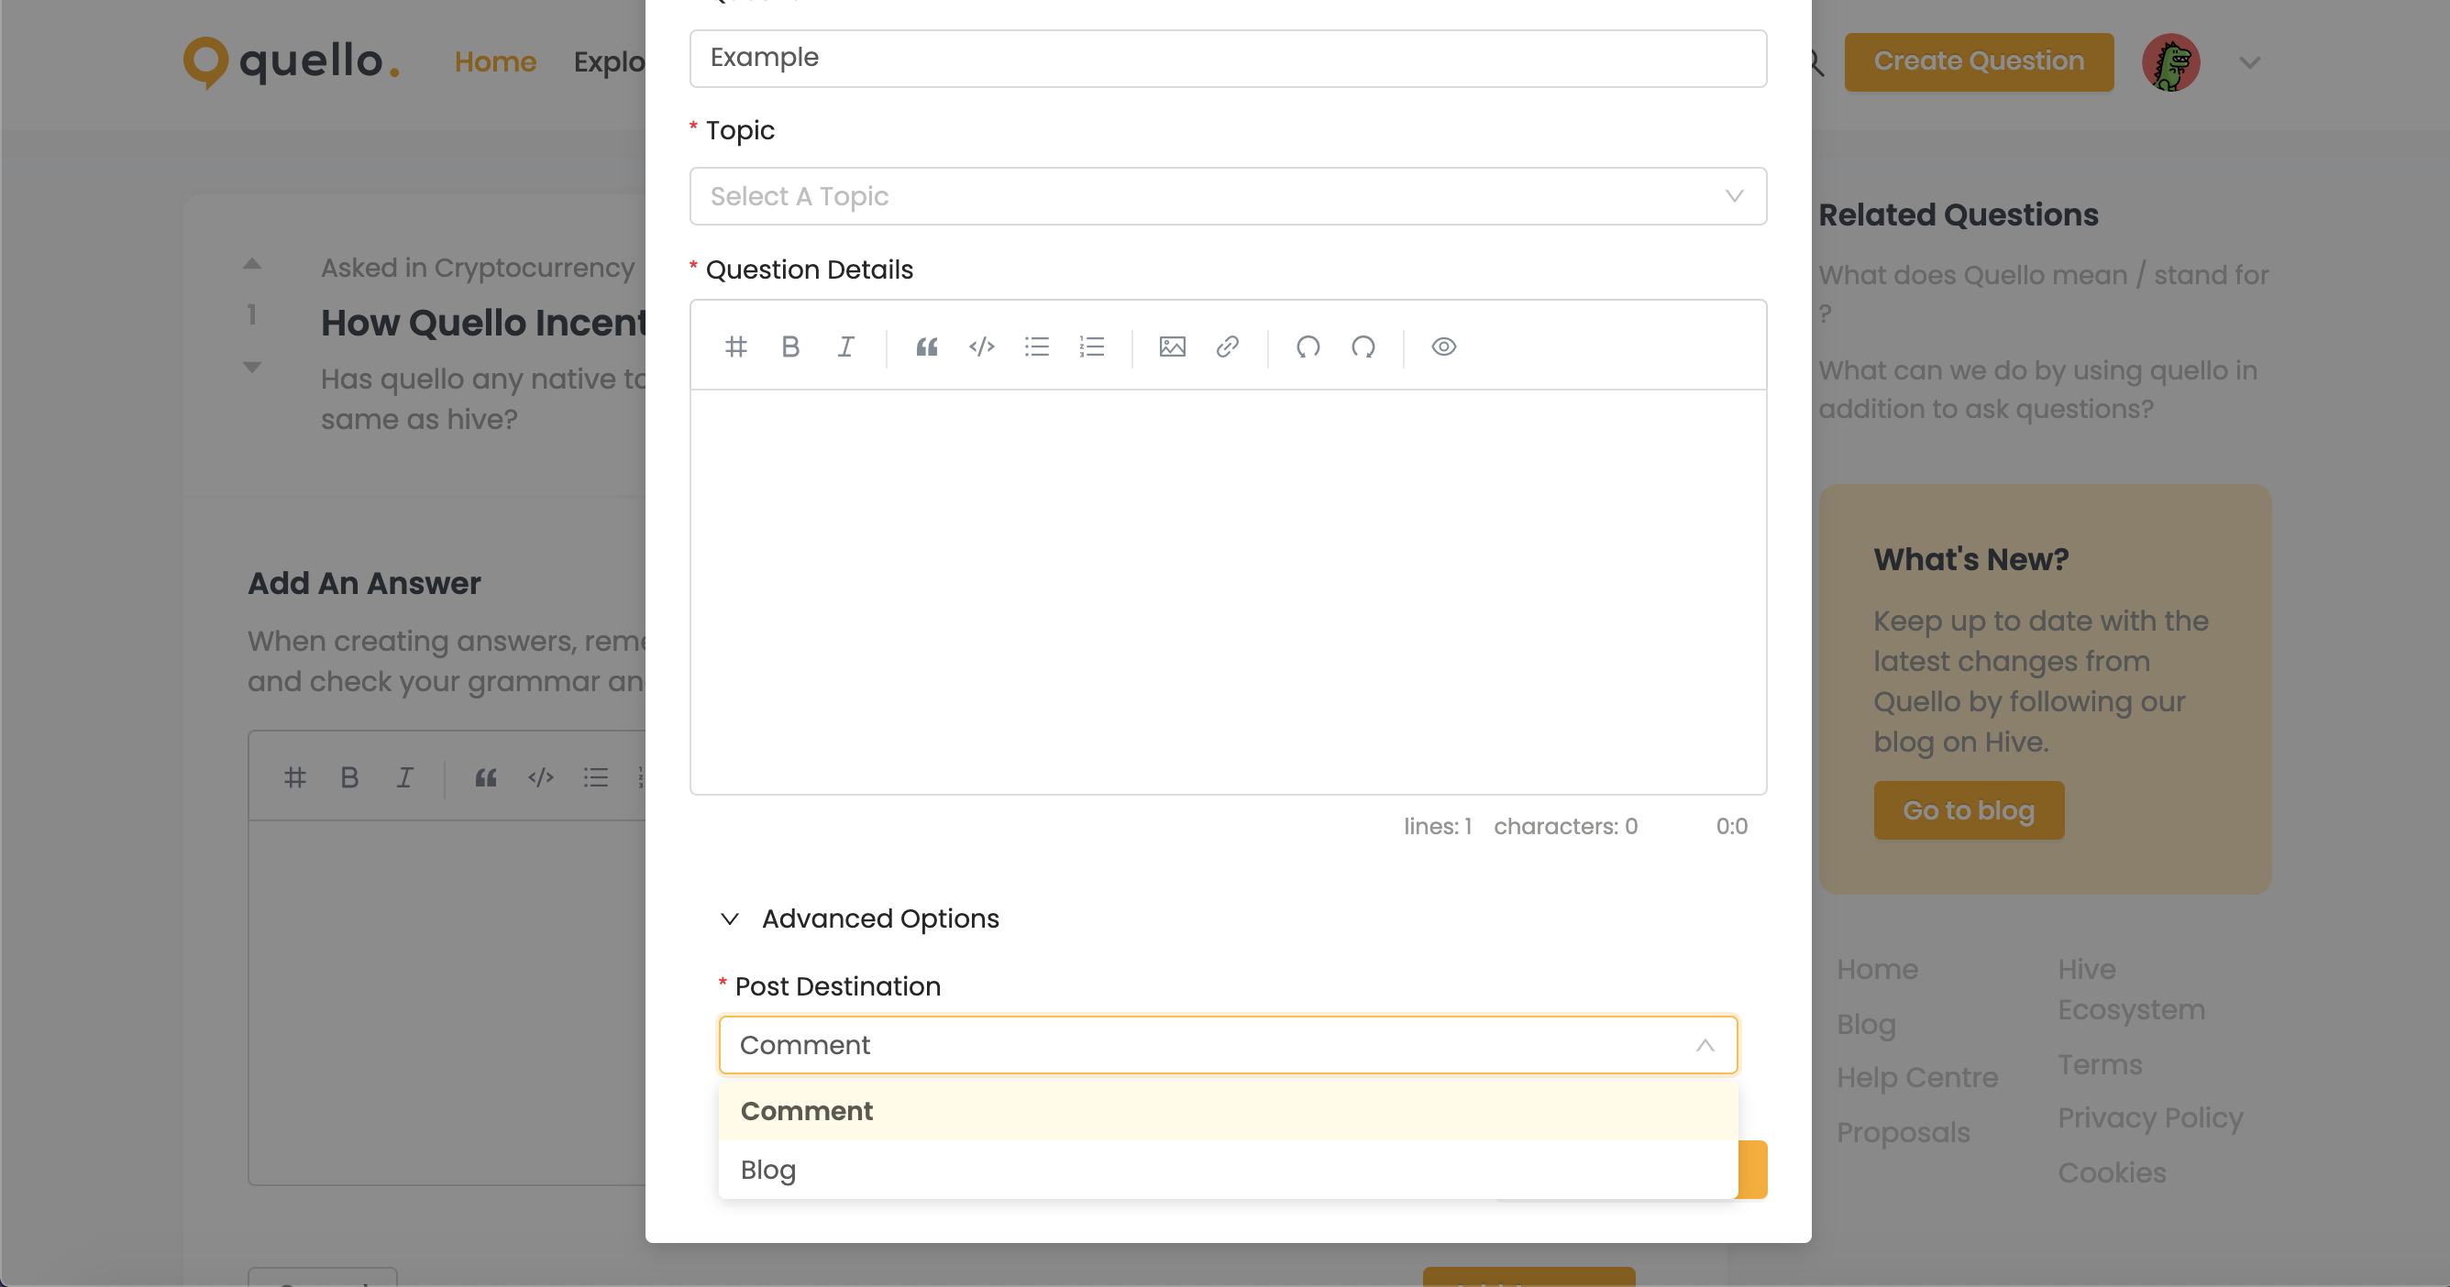
Task: Open Blog footer link
Action: point(1866,1024)
